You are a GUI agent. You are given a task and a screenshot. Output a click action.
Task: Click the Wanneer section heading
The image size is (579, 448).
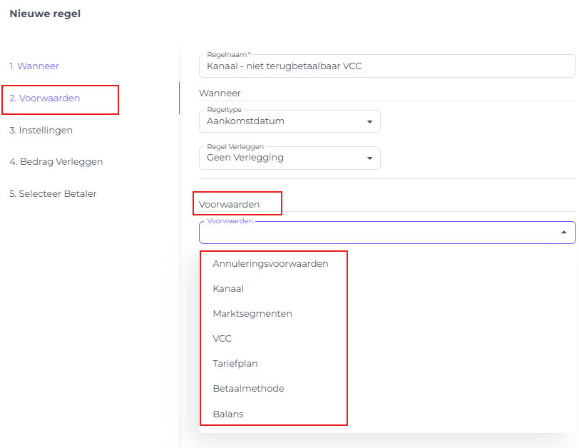pyautogui.click(x=220, y=93)
